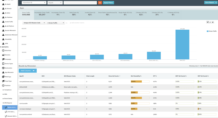Viewport: 218px width, 118px height.
Task: Sort by the App ID column header
Action: click(x=22, y=76)
